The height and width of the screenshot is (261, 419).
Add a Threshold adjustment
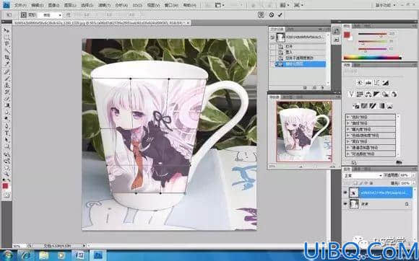pos(373,106)
